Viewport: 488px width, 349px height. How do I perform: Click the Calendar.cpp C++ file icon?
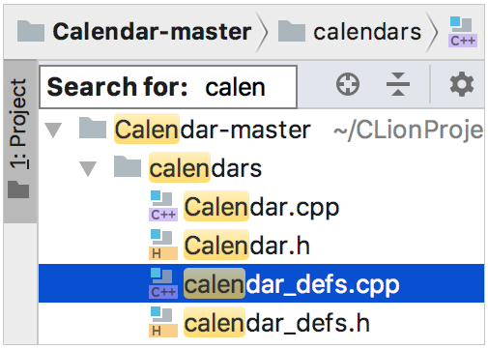pos(163,206)
